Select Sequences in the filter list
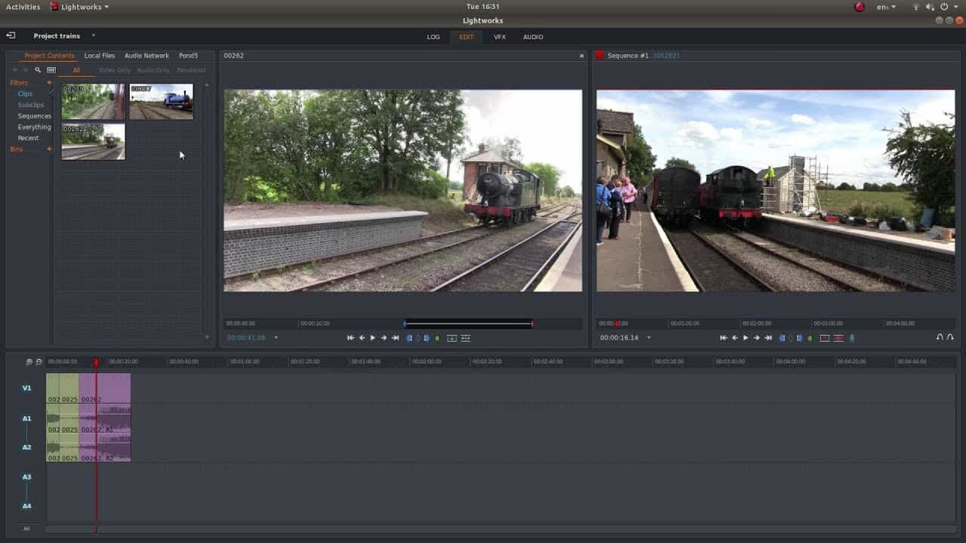Image resolution: width=966 pixels, height=543 pixels. (35, 116)
